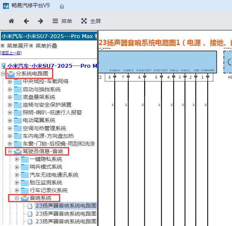Viewport: 232px width, 226px height.
Task: Click connector pin 1 in the diagram
Action: pyautogui.click(x=202, y=77)
